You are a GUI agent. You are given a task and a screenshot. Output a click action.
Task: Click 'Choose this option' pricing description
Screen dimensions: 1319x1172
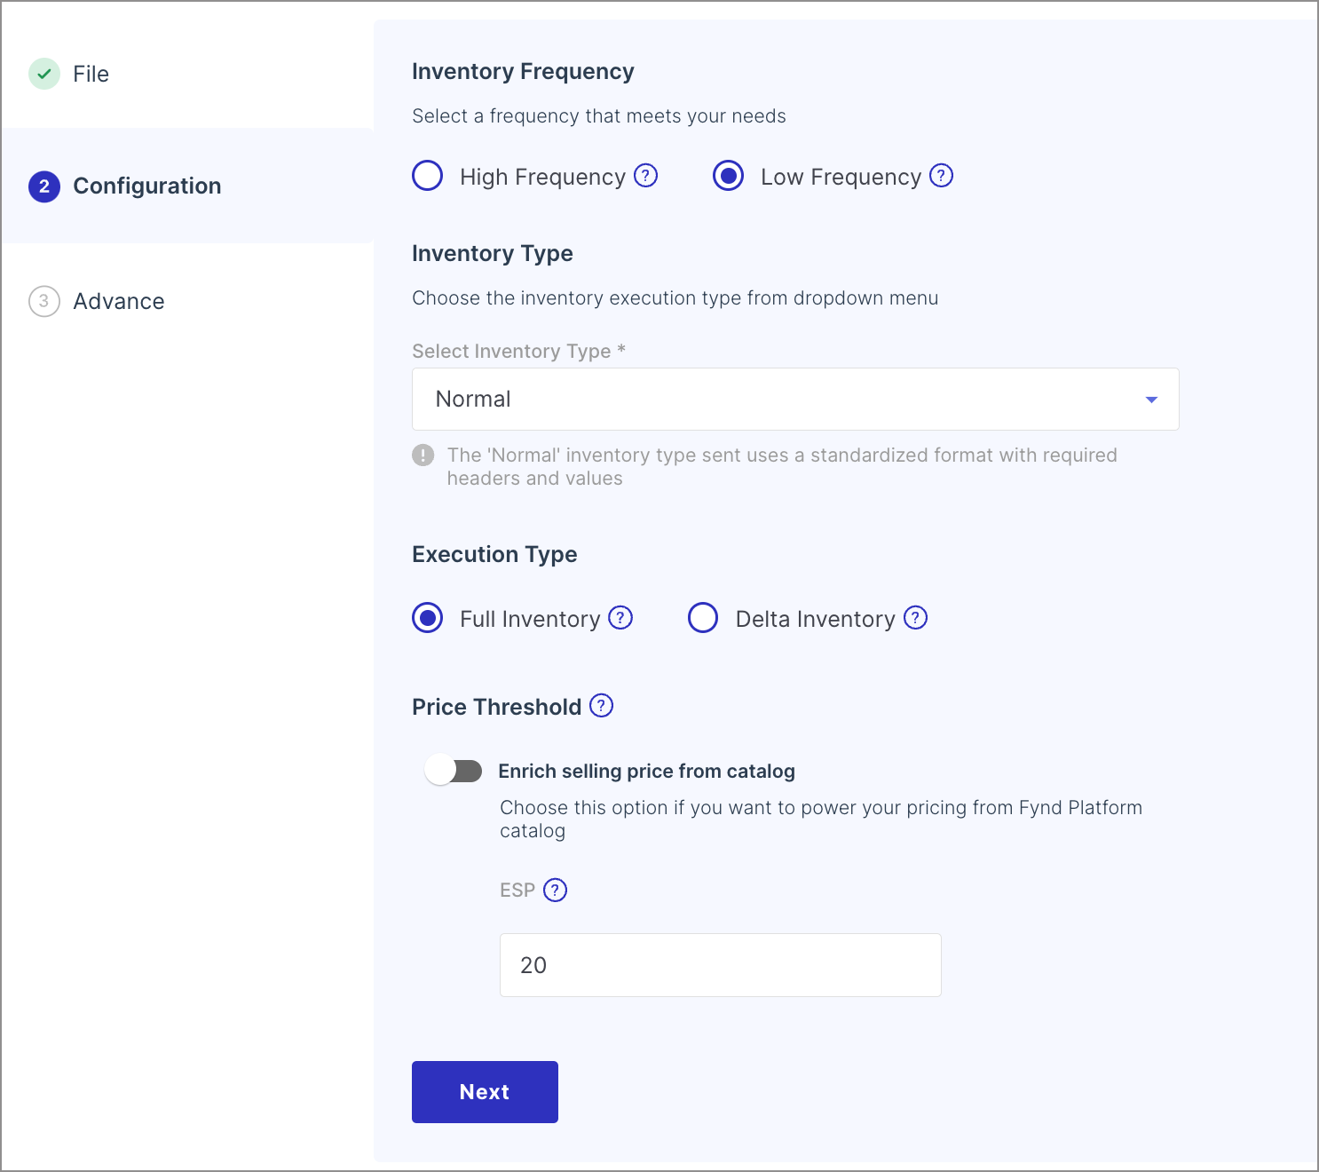click(821, 819)
